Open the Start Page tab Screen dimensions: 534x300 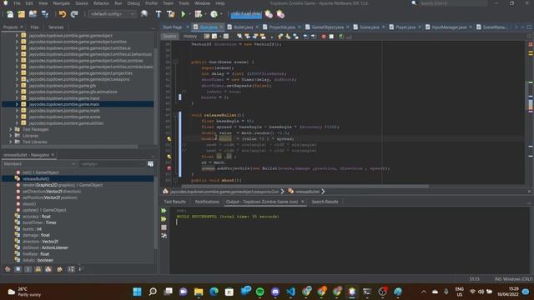[x=173, y=27]
